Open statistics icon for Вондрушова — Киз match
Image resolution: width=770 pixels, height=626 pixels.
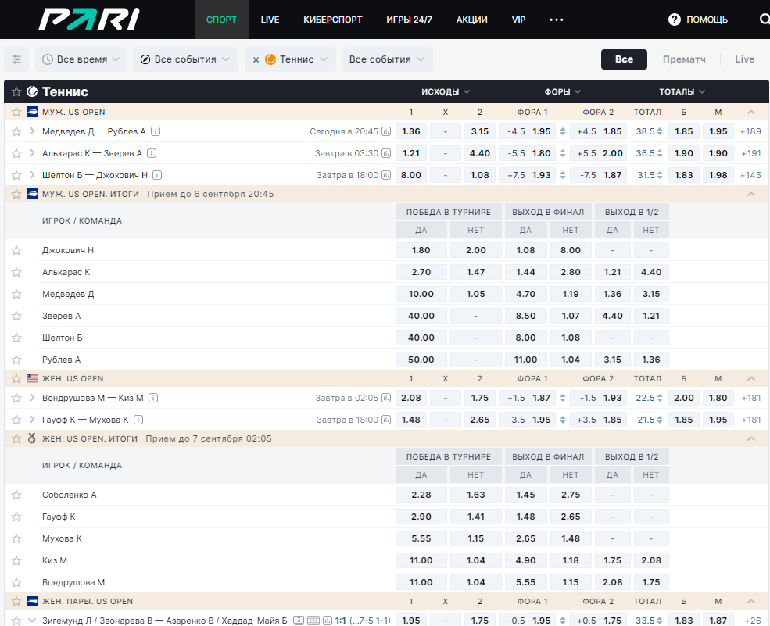pyautogui.click(x=386, y=398)
